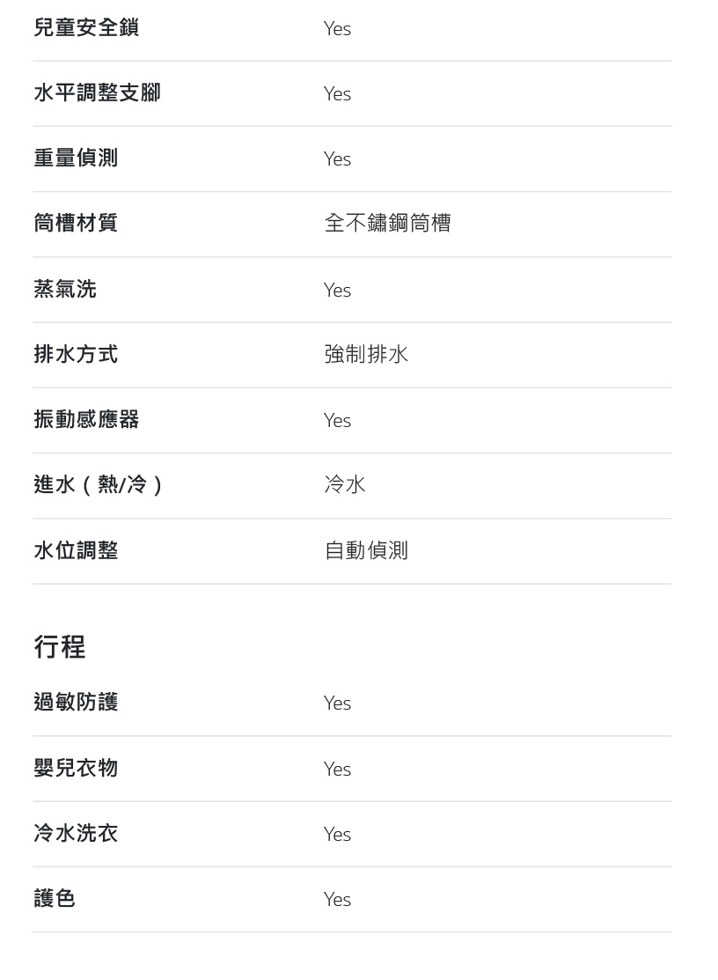This screenshot has width=718, height=980.
Task: Click the 兒童安全鎖 specification label
Action: pos(86,28)
